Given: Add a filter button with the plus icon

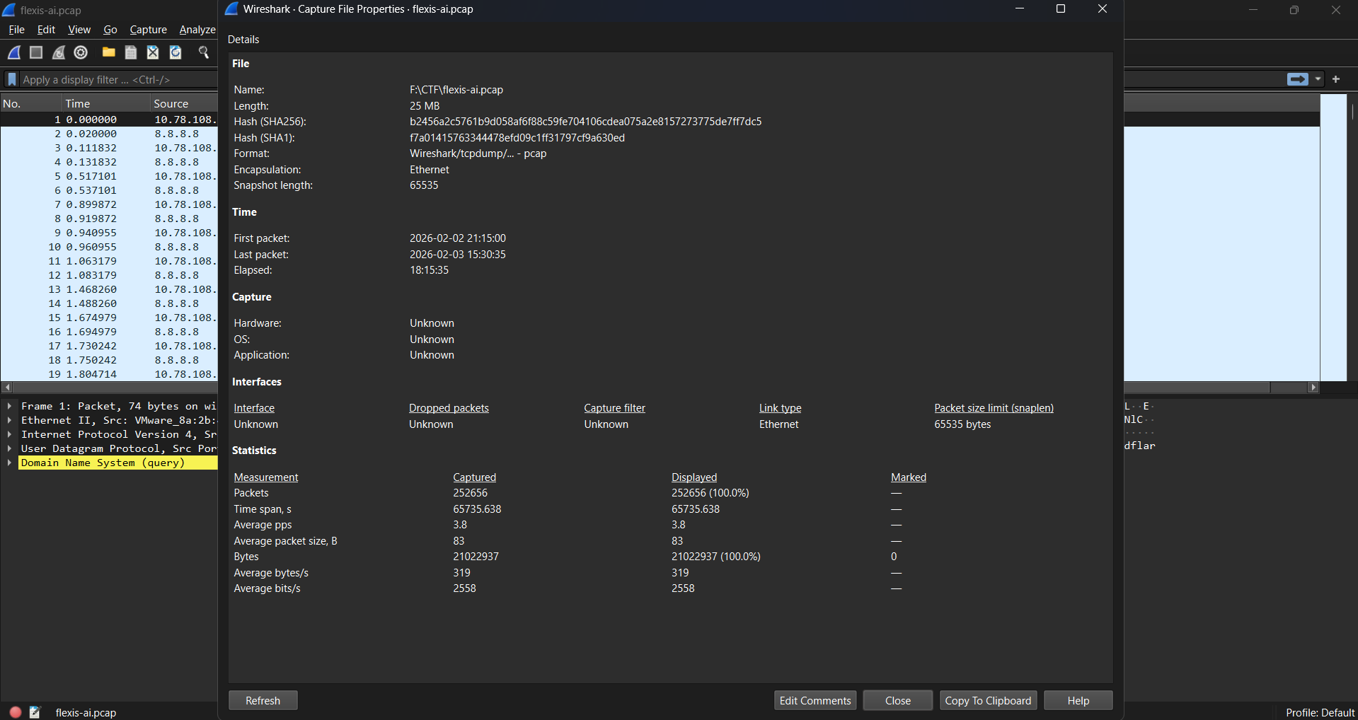Looking at the screenshot, I should point(1336,79).
